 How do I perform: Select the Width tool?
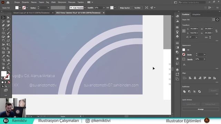tap(3, 45)
